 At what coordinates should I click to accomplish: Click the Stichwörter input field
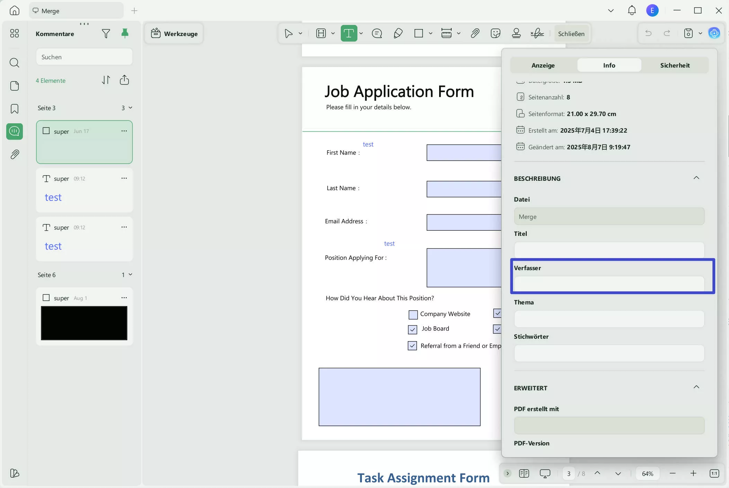pyautogui.click(x=609, y=353)
